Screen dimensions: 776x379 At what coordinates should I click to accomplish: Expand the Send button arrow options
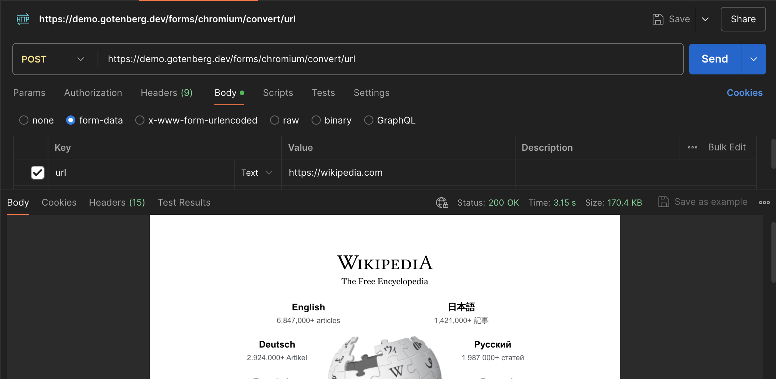tap(753, 59)
